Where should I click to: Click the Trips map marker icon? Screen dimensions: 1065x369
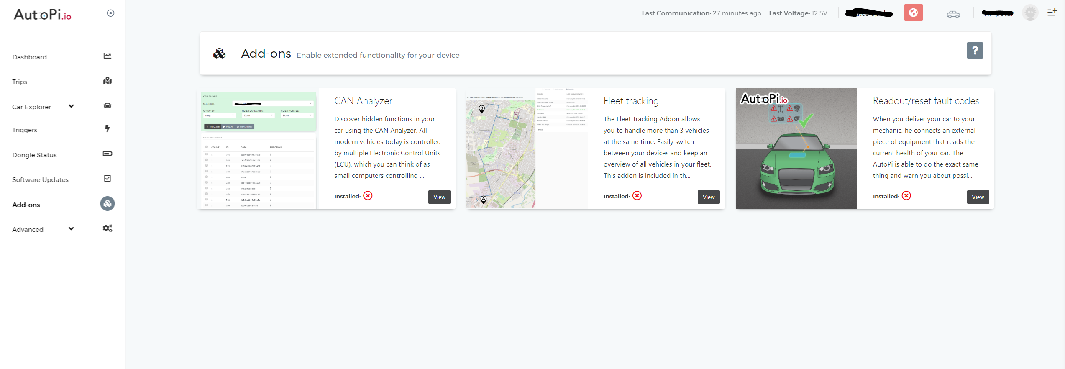(108, 80)
